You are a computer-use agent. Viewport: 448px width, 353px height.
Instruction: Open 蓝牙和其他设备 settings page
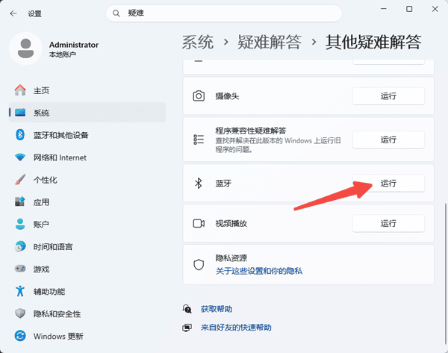pos(87,135)
